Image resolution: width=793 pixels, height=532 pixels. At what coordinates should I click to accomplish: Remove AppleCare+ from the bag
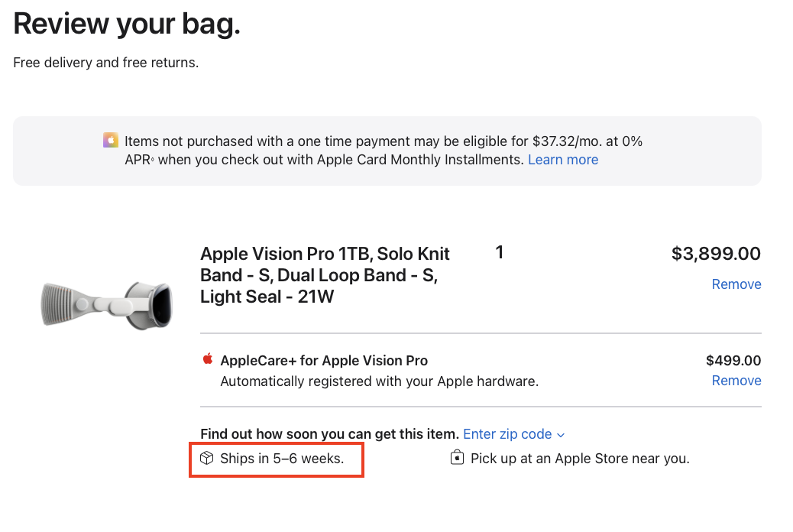[x=736, y=381]
